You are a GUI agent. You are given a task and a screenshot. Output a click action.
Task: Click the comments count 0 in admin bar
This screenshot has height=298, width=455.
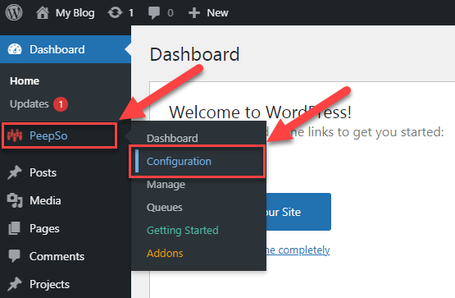pyautogui.click(x=171, y=13)
